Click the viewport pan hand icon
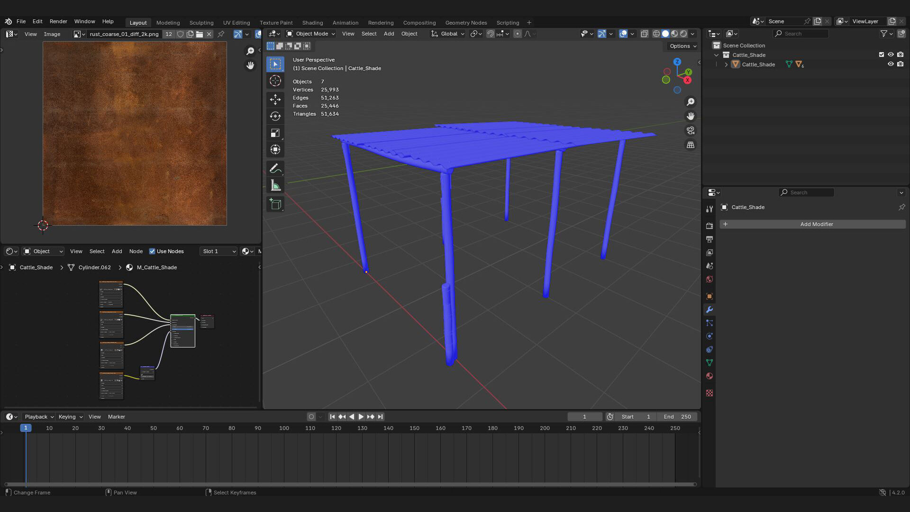The image size is (910, 512). [691, 116]
